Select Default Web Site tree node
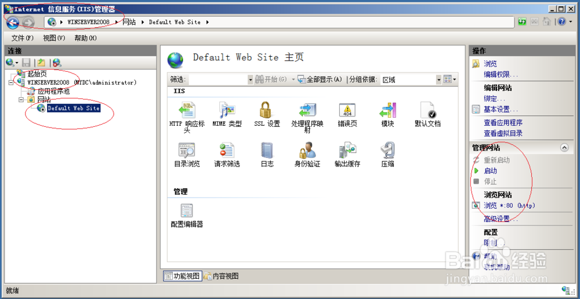The image size is (580, 299). tap(74, 108)
